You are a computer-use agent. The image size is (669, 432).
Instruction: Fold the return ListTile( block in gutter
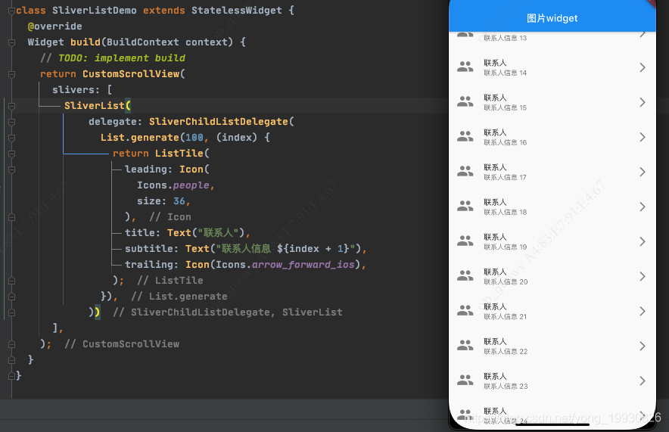(x=12, y=154)
